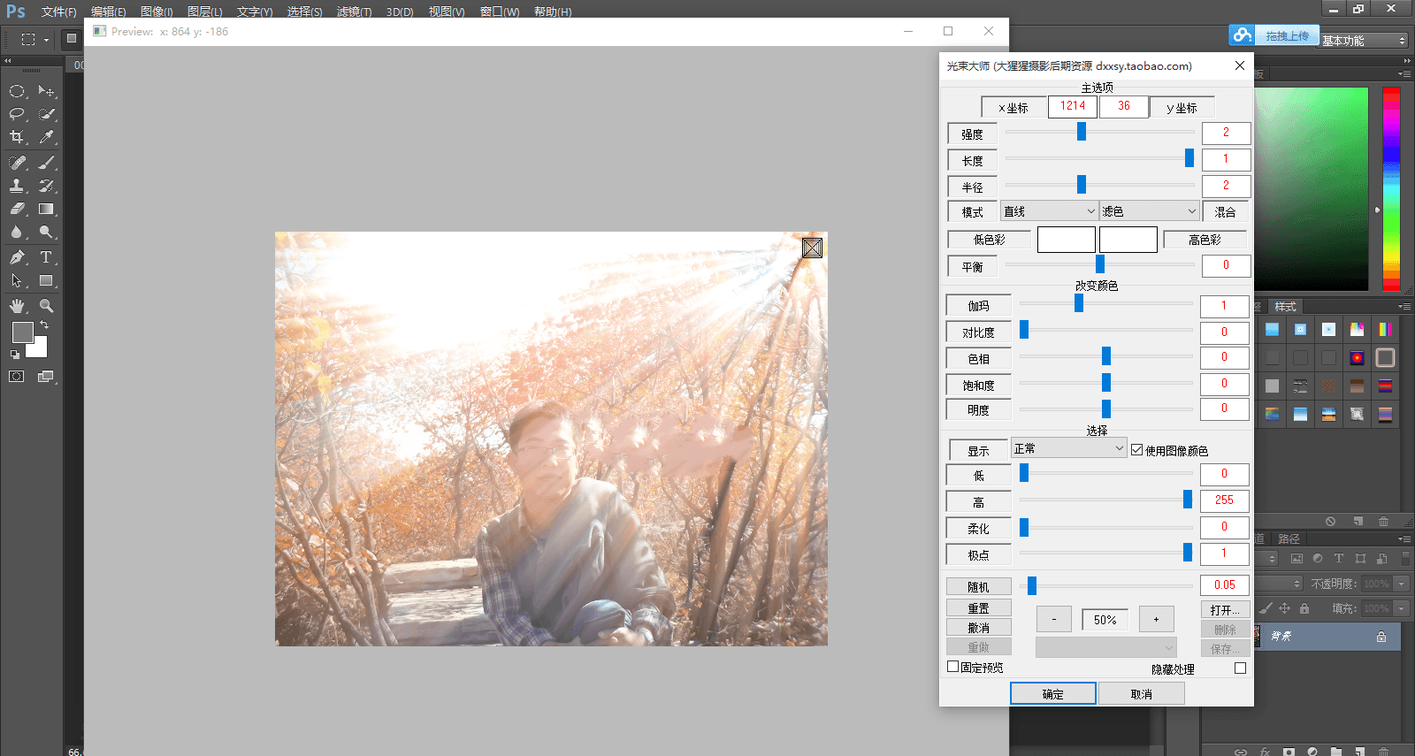Select the Crop tool

17,137
